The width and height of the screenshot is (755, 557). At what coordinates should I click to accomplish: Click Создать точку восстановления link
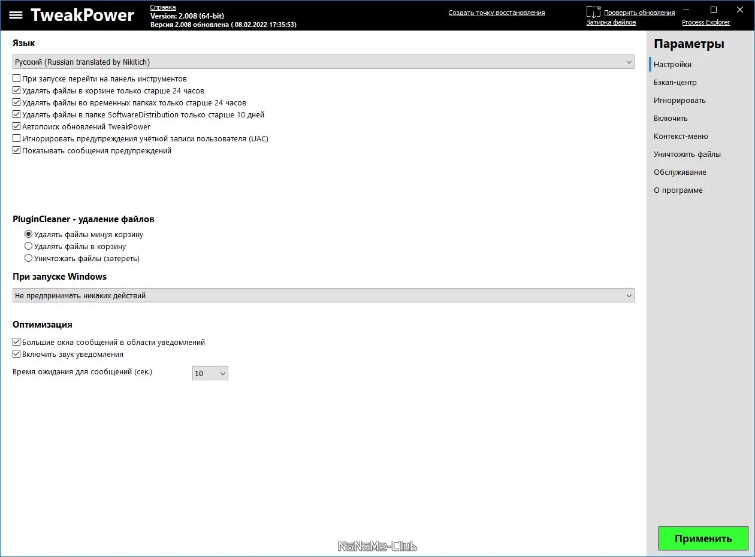[x=497, y=13]
